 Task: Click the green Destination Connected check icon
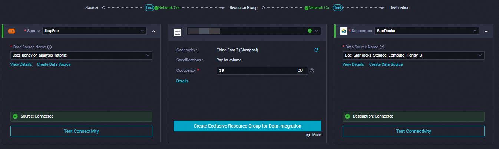point(347,116)
